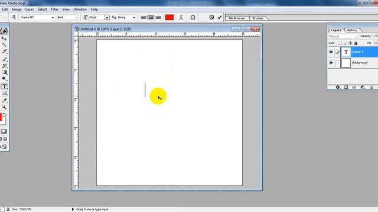
Task: Create a new layer in Layers panel
Action: pyautogui.click(x=372, y=87)
